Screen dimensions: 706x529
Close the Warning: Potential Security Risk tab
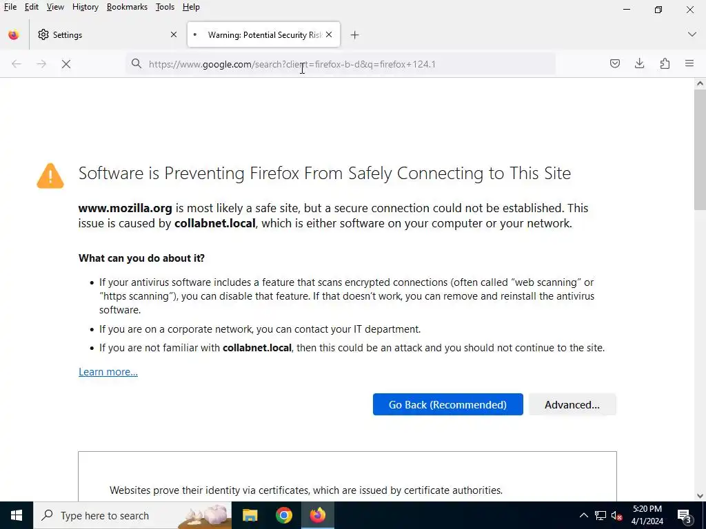(x=329, y=35)
